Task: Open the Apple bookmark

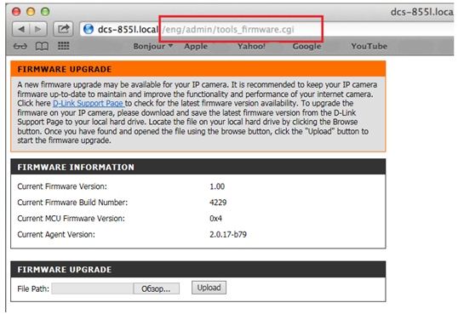Action: click(x=196, y=46)
